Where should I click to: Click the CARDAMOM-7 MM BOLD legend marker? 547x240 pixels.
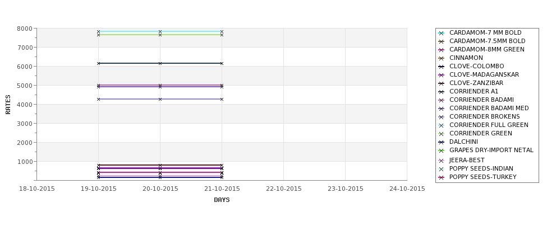(x=442, y=33)
